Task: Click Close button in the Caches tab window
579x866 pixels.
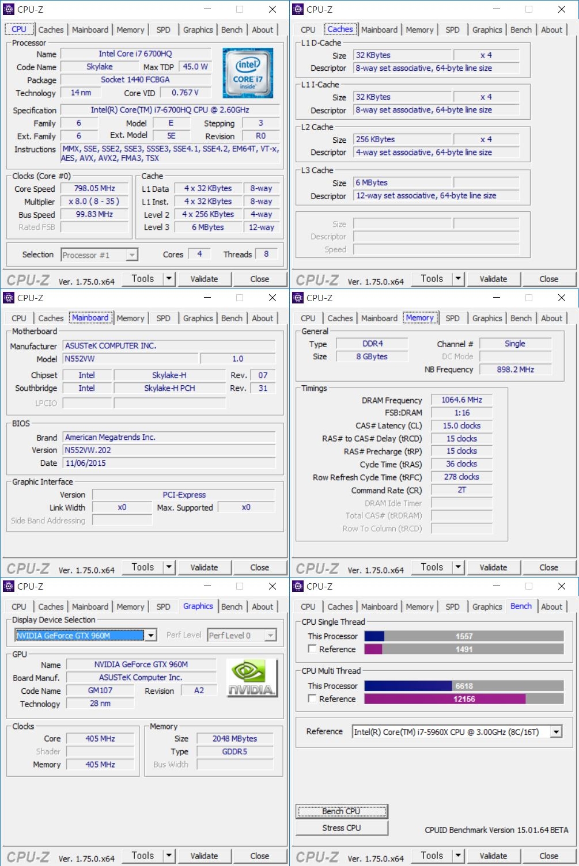Action: (x=548, y=279)
